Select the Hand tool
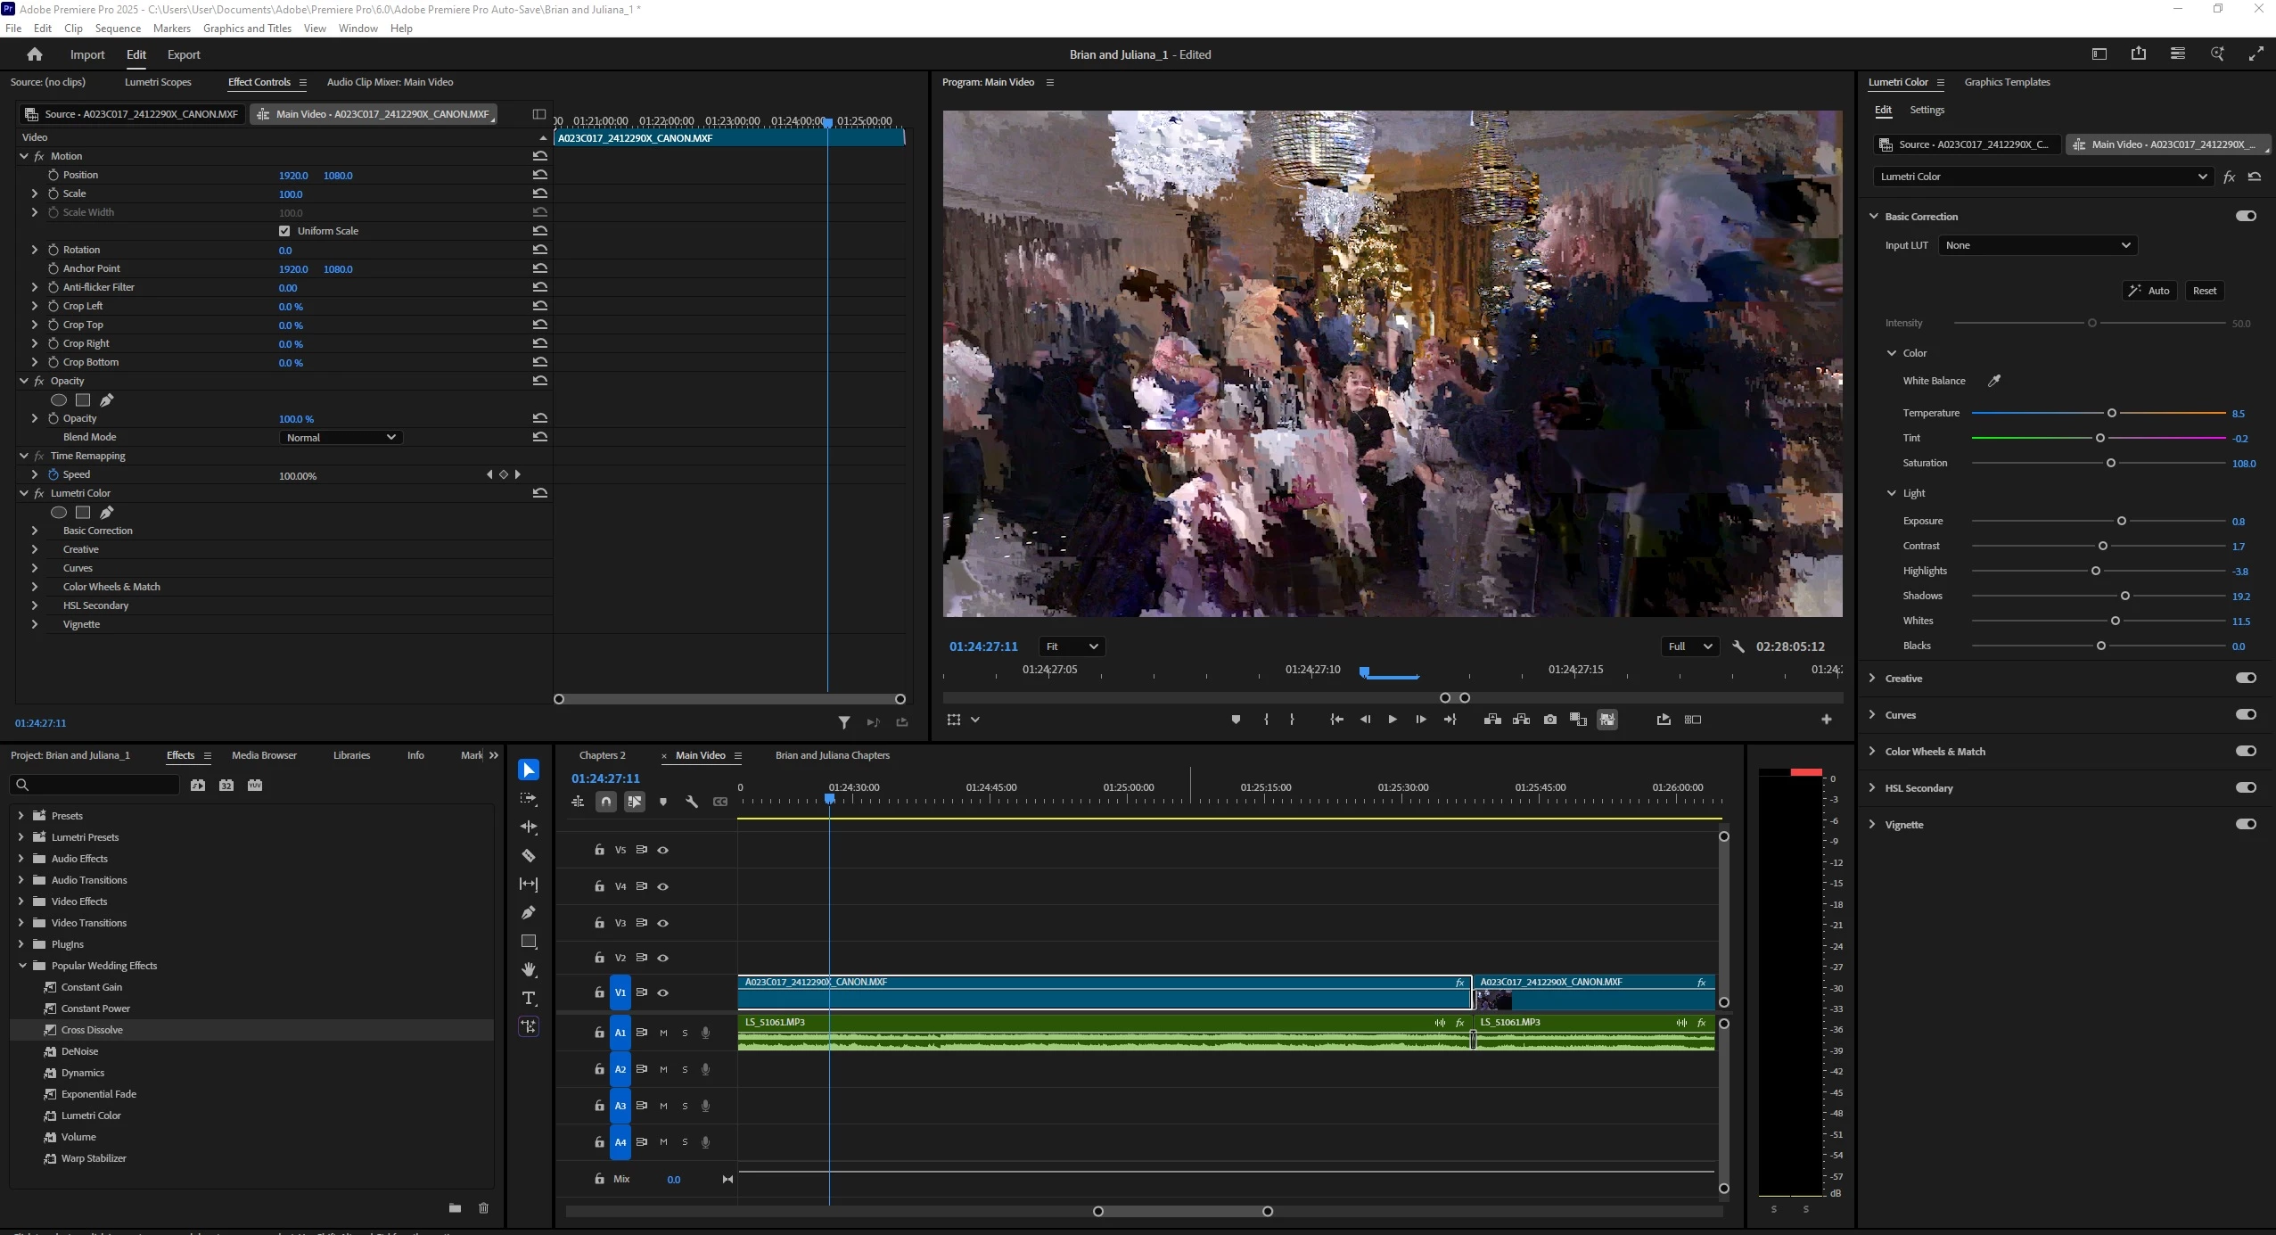The height and width of the screenshot is (1235, 2276). (x=529, y=969)
